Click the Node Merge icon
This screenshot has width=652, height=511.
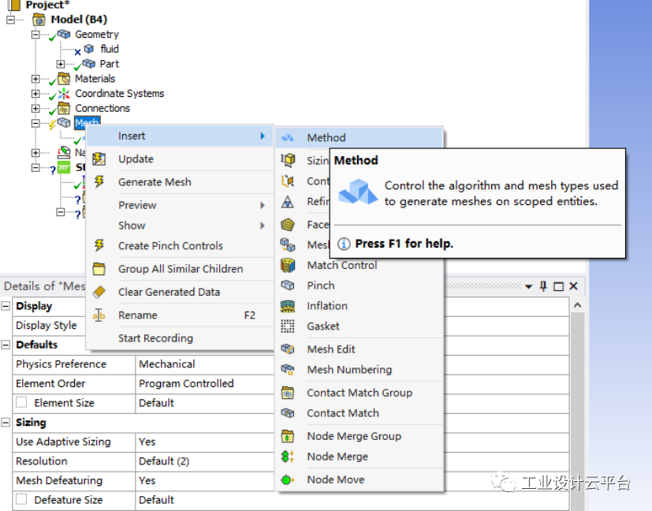(x=288, y=457)
